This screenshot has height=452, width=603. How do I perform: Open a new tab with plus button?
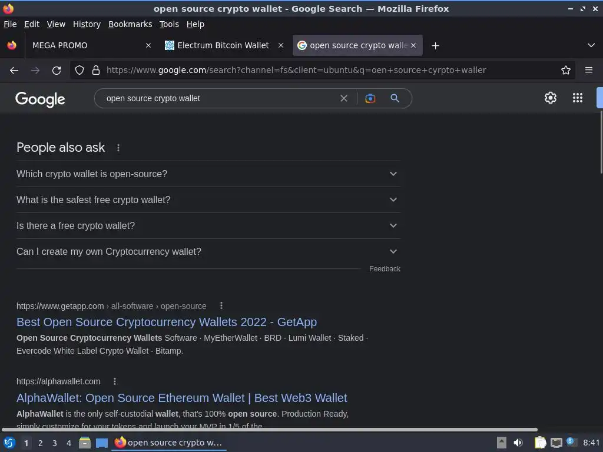click(435, 46)
